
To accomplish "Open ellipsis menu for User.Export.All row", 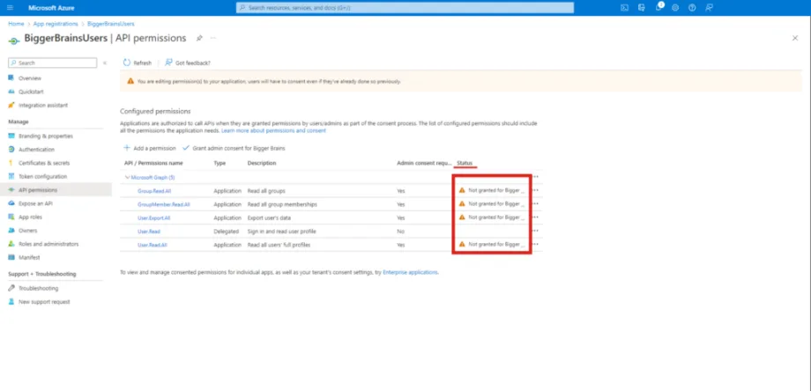I will 536,218.
